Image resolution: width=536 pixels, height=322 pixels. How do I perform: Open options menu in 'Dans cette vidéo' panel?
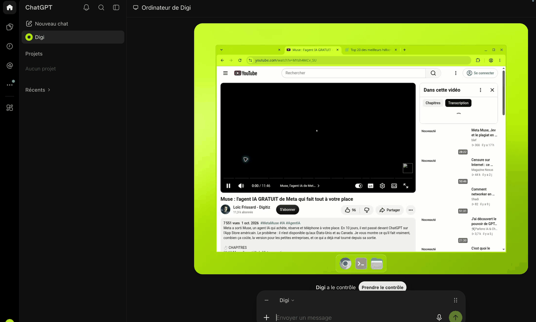tap(480, 90)
